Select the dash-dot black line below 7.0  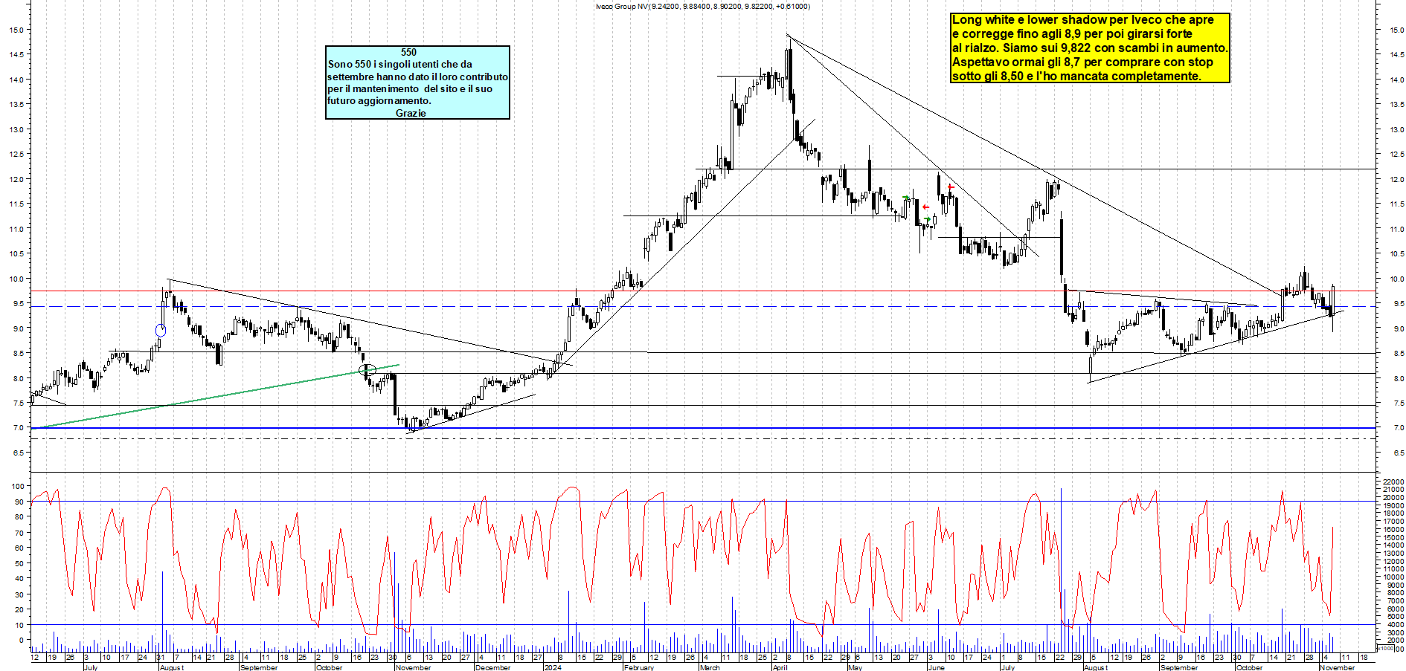703,438
